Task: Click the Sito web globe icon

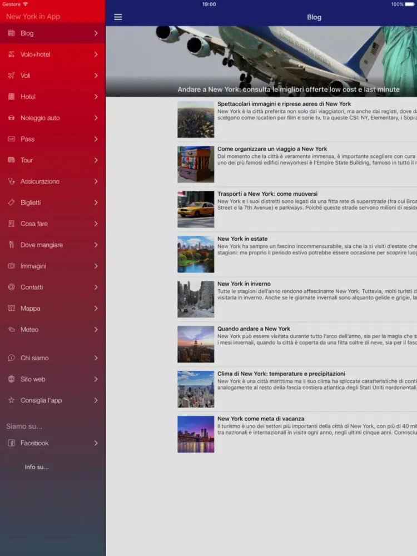Action: click(11, 379)
